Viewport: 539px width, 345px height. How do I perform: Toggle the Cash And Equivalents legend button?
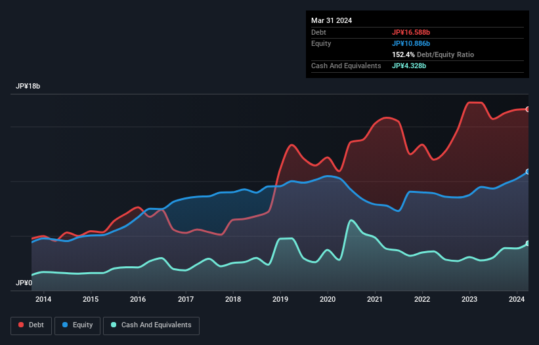(x=151, y=325)
